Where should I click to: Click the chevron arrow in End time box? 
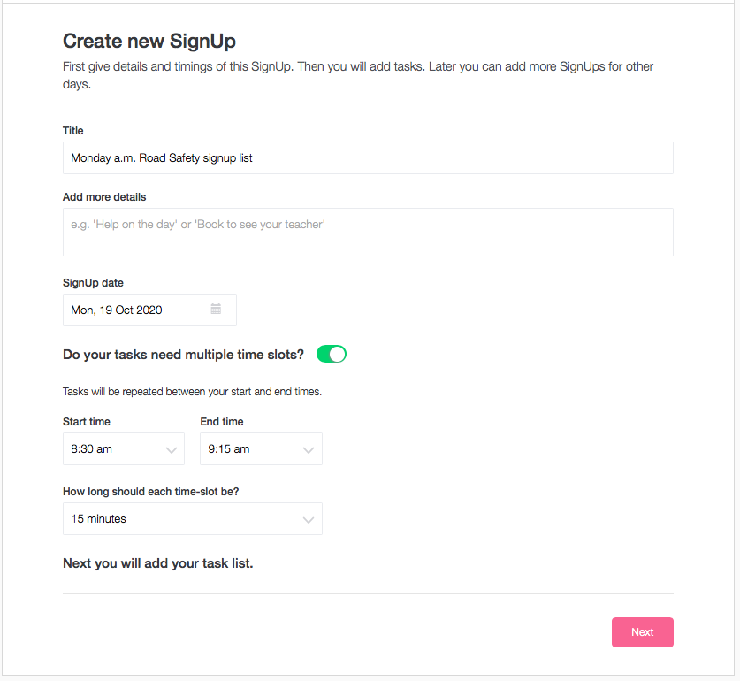tap(309, 450)
